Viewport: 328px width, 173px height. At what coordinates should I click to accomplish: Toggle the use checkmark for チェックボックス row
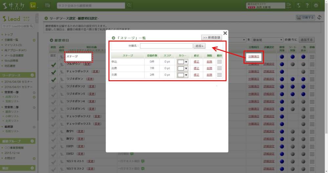pyautogui.click(x=53, y=71)
